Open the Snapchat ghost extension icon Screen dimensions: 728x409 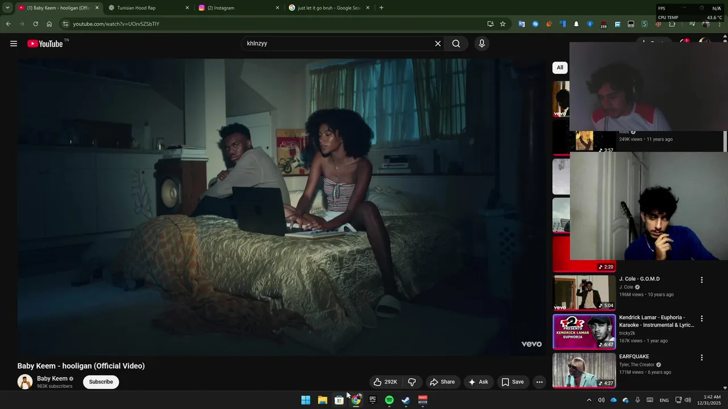[x=576, y=24]
